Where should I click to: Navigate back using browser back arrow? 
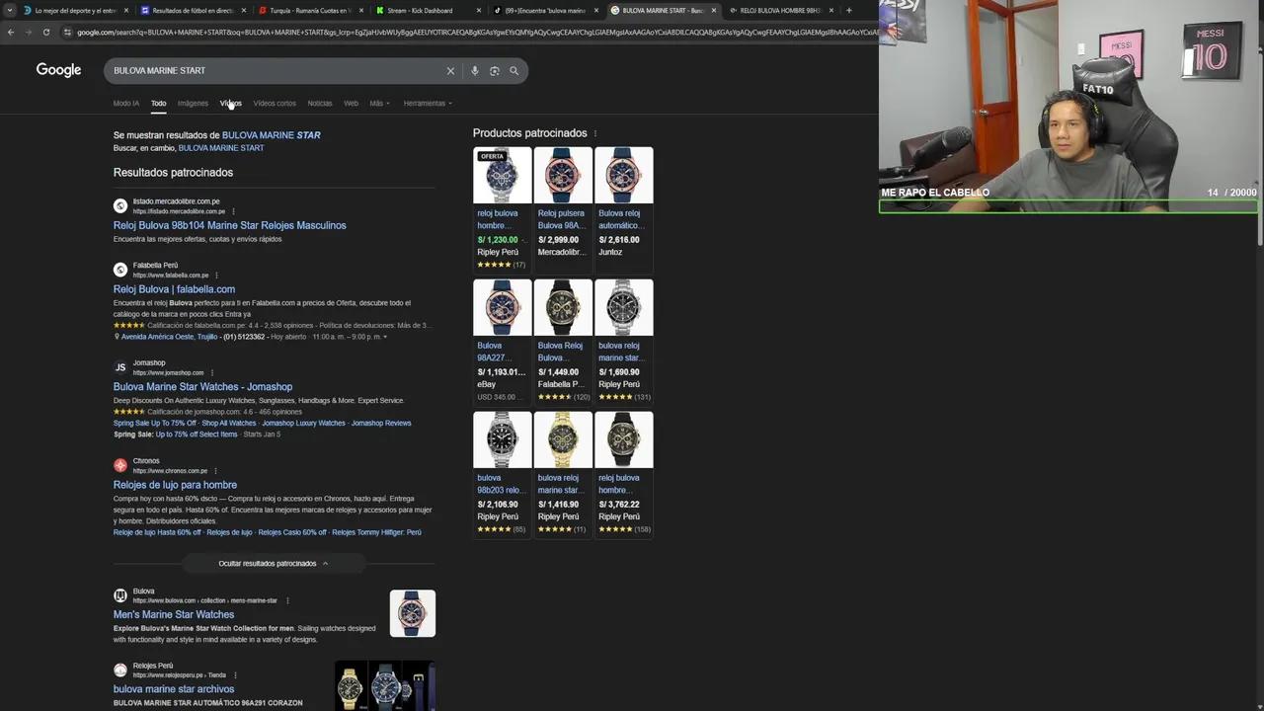(11, 32)
